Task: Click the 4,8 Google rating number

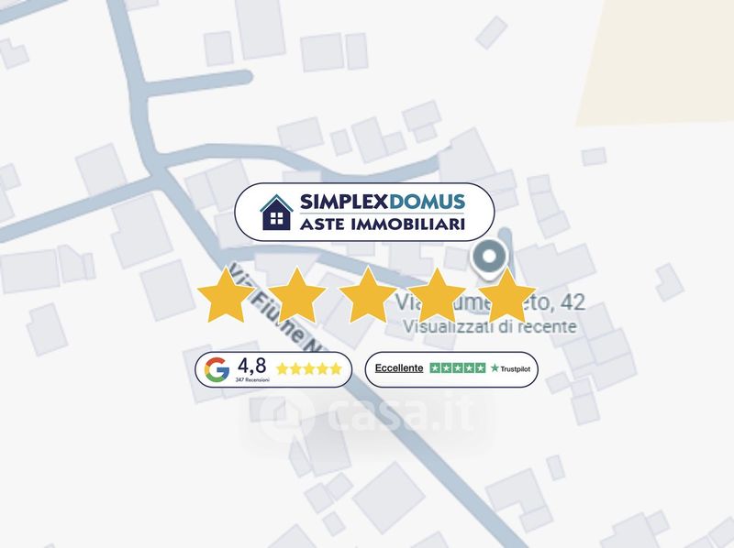Action: (251, 367)
